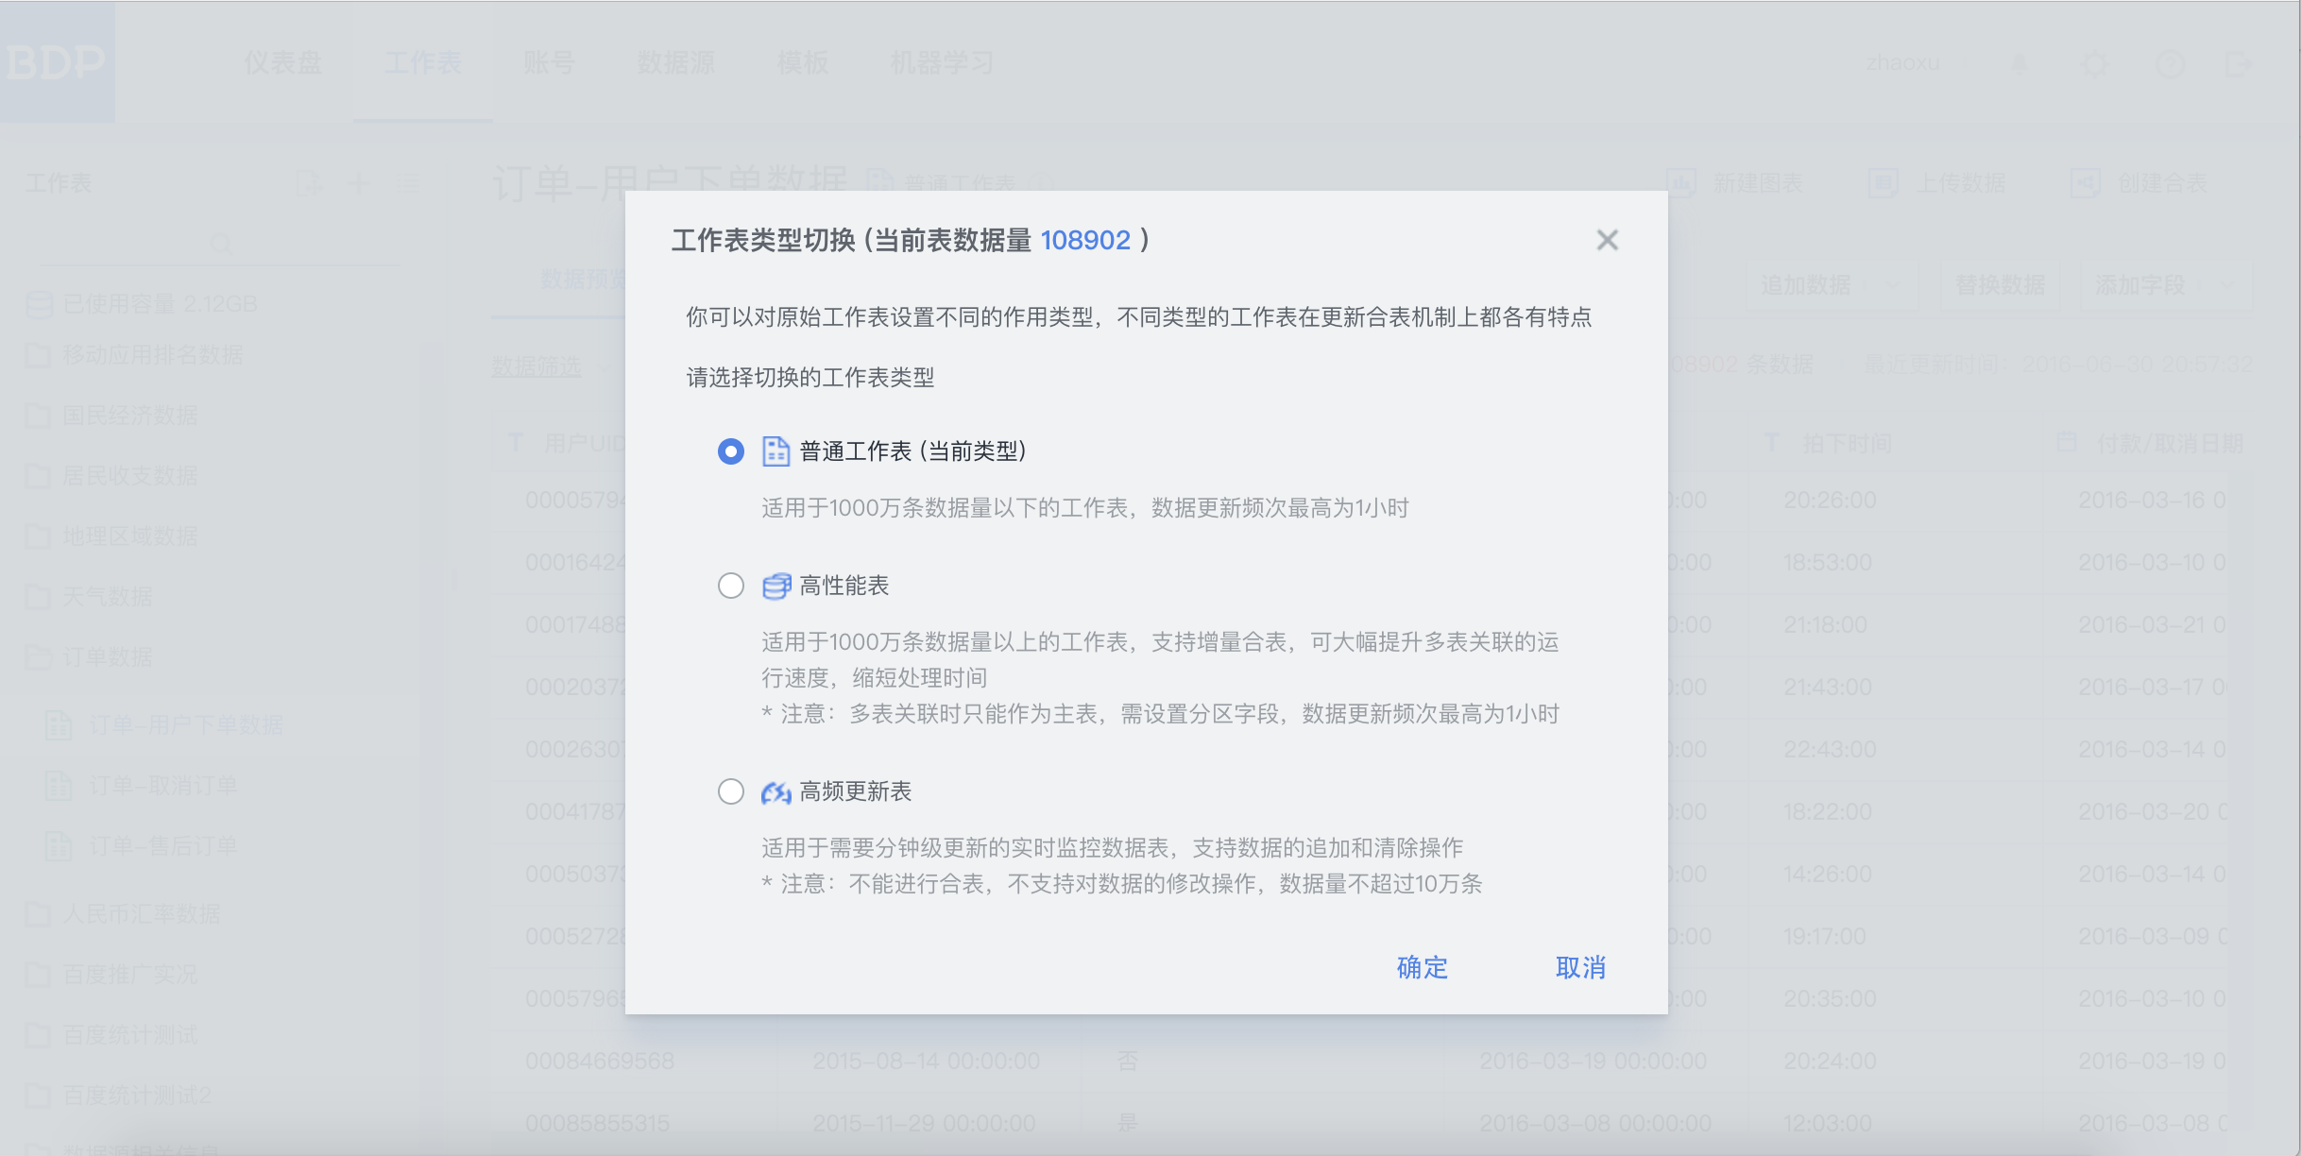
Task: Click the 20:26:00 time cell
Action: 1829,500
